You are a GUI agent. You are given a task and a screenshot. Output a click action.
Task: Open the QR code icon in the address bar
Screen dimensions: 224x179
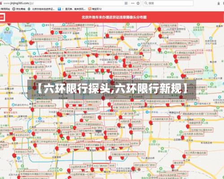(x=126, y=3)
